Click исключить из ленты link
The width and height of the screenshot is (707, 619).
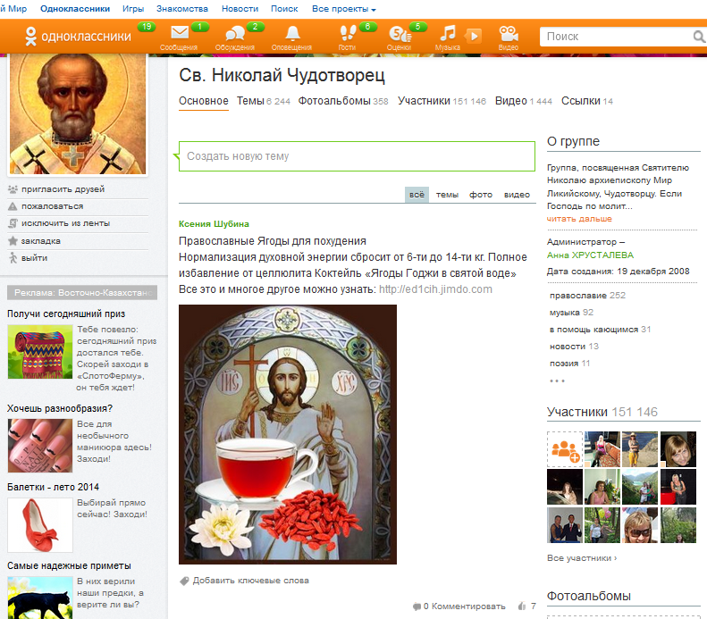pyautogui.click(x=66, y=223)
